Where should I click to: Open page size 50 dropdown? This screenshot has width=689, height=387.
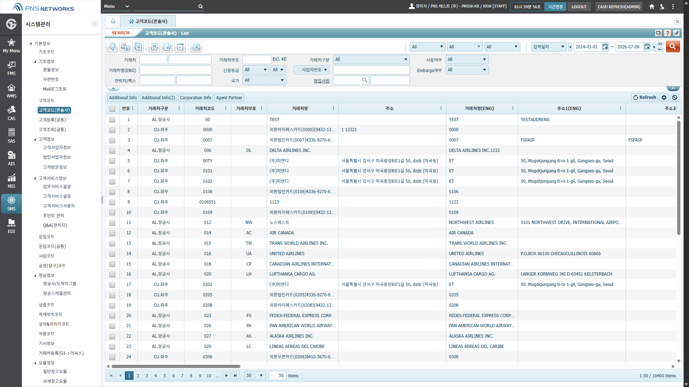(255, 376)
